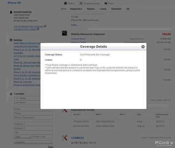Click repair icon beside G336886322
The width and height of the screenshot is (175, 148).
click(65, 138)
